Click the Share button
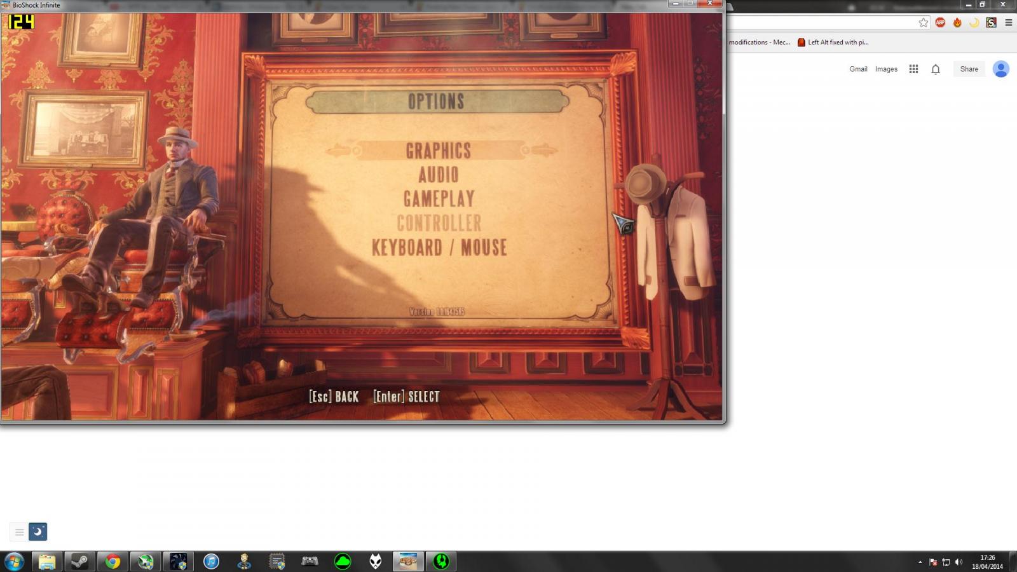The image size is (1017, 572). click(969, 69)
